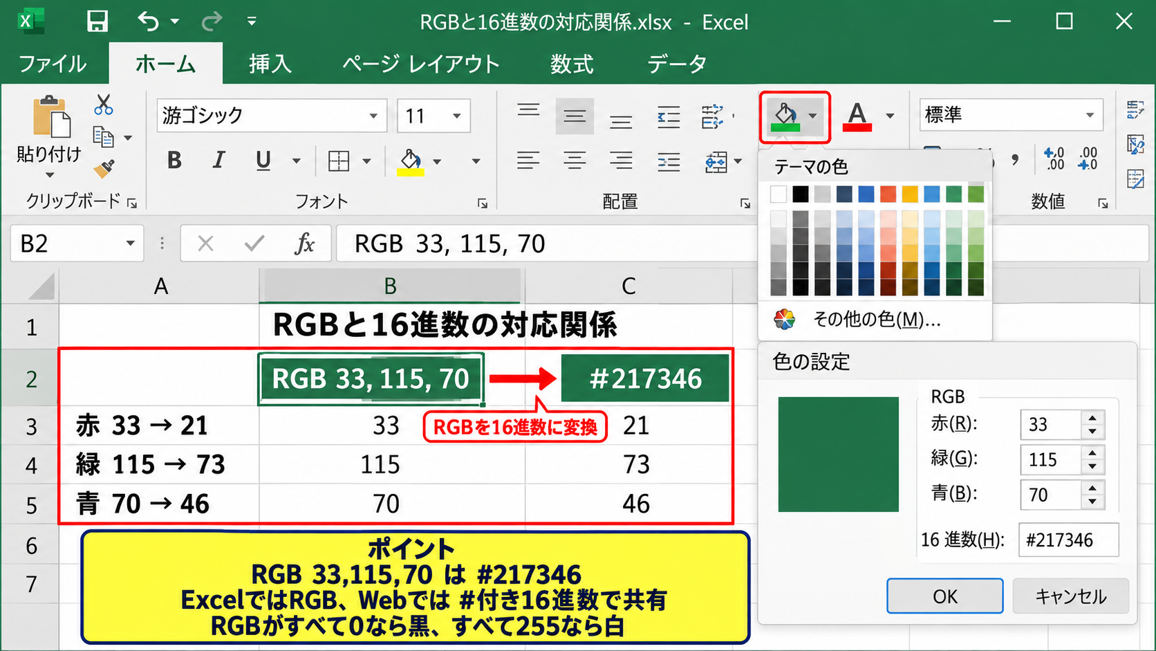Viewport: 1156px width, 651px height.
Task: Pick the black swatch in テーマの色 top row
Action: tap(801, 194)
